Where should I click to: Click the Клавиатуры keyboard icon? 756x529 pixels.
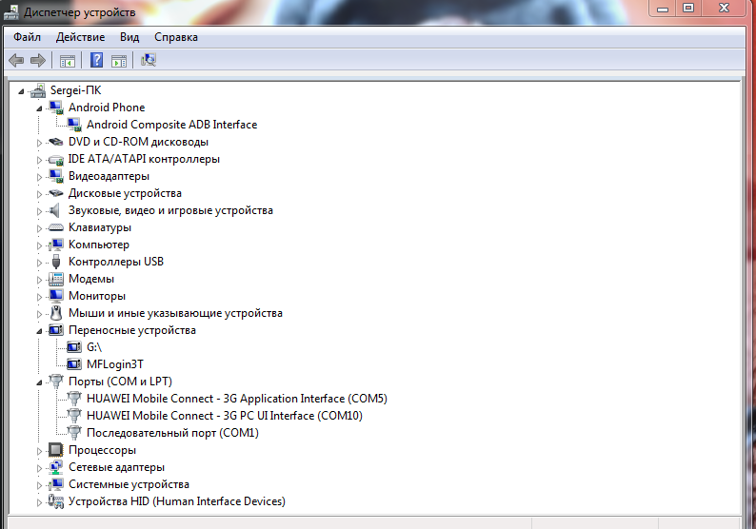pyautogui.click(x=56, y=227)
